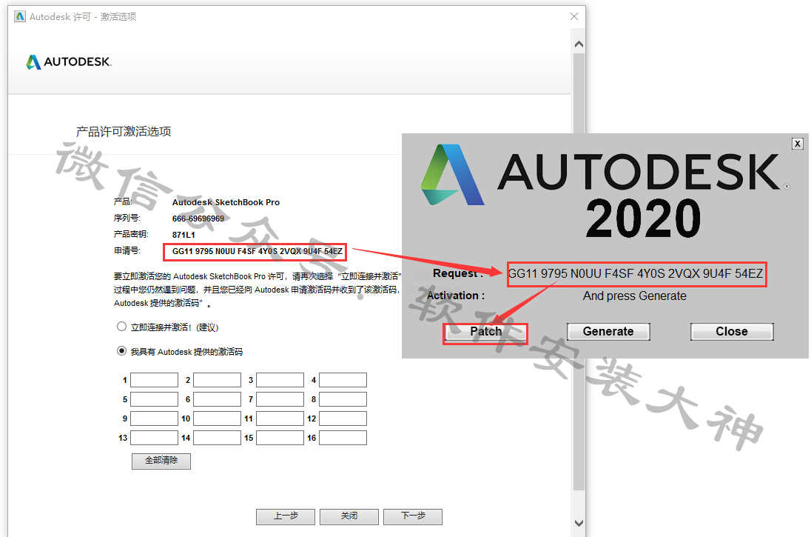Click activation code field 6
This screenshot has width=811, height=537.
(x=218, y=399)
